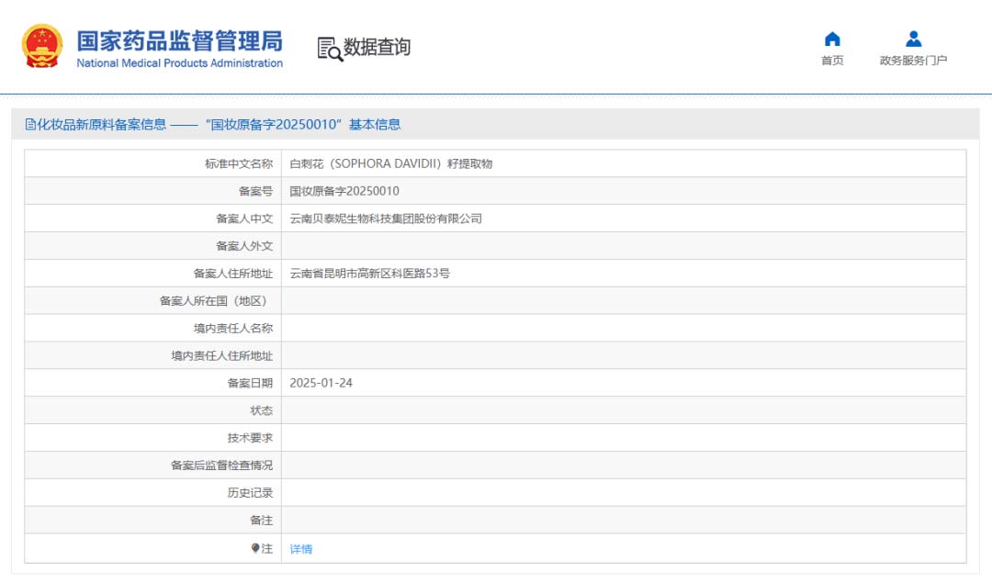Click the 数据查询 magnifier document icon
Screen dimensions: 992x583
330,49
